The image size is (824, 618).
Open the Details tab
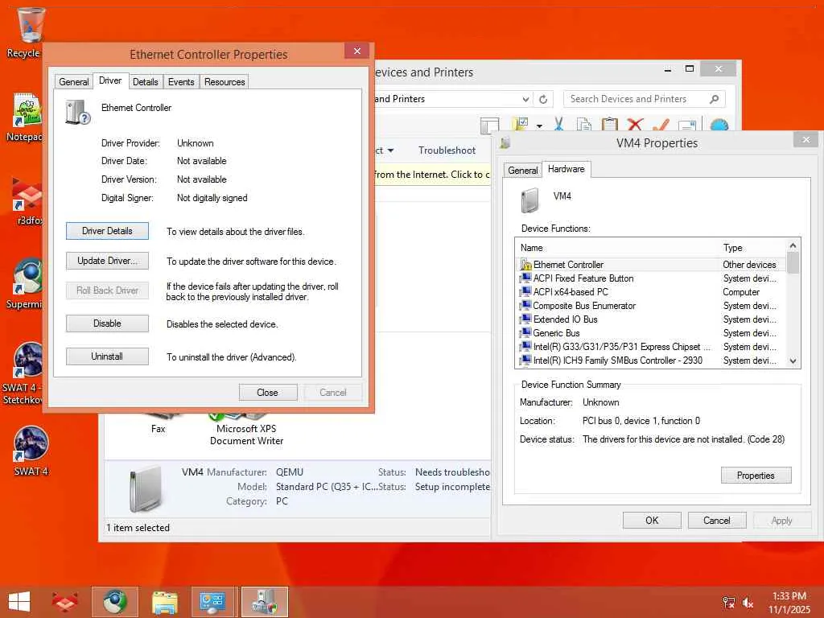point(146,82)
